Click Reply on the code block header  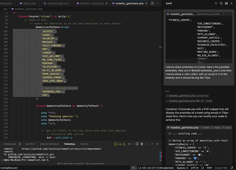pos(205,128)
